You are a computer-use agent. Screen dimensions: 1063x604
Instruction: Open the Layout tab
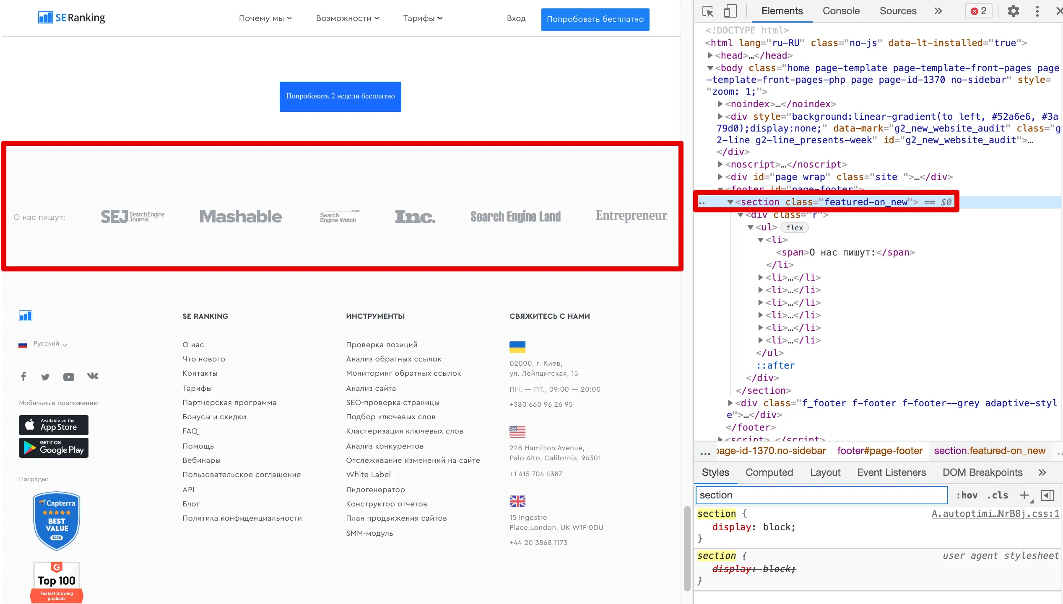[825, 472]
